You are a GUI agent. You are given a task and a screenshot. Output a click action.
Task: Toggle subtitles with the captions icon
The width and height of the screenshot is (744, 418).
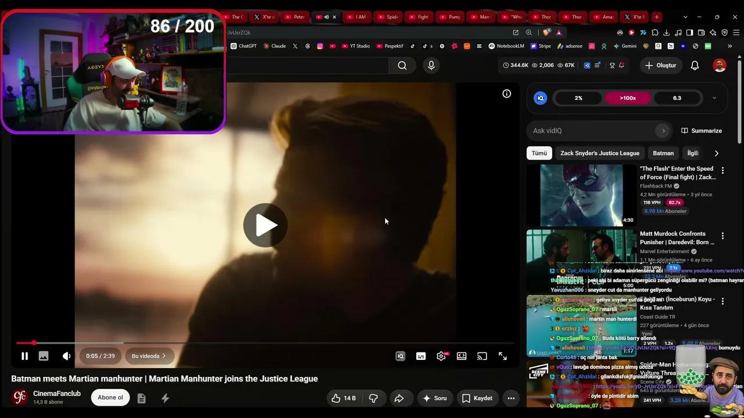pyautogui.click(x=421, y=356)
